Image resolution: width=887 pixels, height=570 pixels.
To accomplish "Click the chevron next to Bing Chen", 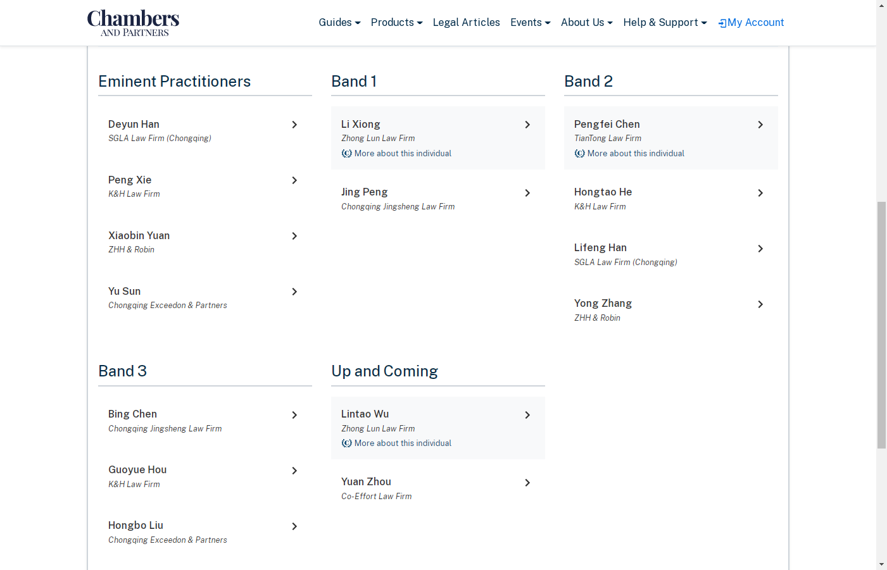I will (294, 415).
